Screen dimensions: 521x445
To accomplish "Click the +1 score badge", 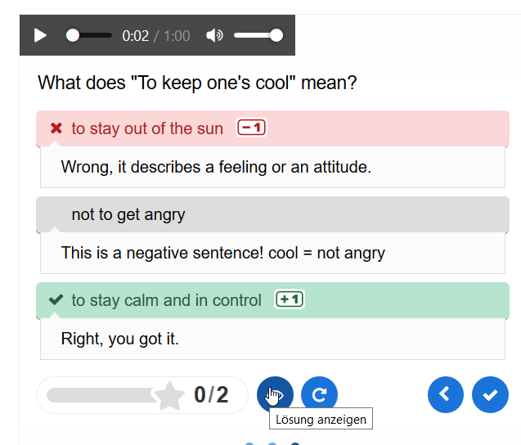I will pos(290,299).
